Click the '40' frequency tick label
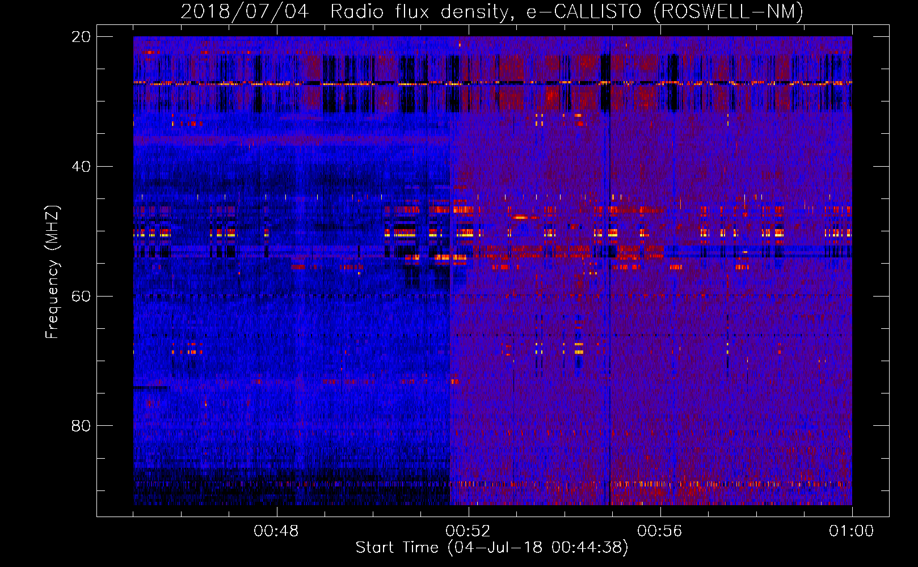Image resolution: width=918 pixels, height=567 pixels. [81, 167]
